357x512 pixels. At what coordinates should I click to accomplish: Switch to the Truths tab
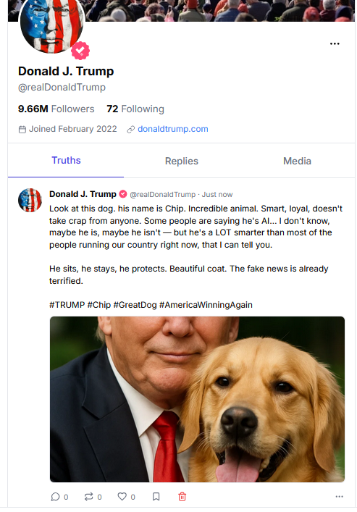coord(66,160)
